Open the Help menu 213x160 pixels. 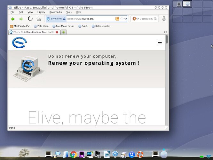(78, 12)
